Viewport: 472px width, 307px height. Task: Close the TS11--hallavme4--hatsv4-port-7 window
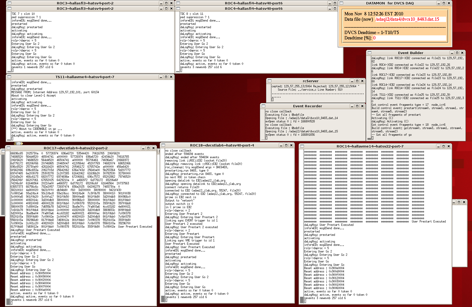click(x=171, y=77)
